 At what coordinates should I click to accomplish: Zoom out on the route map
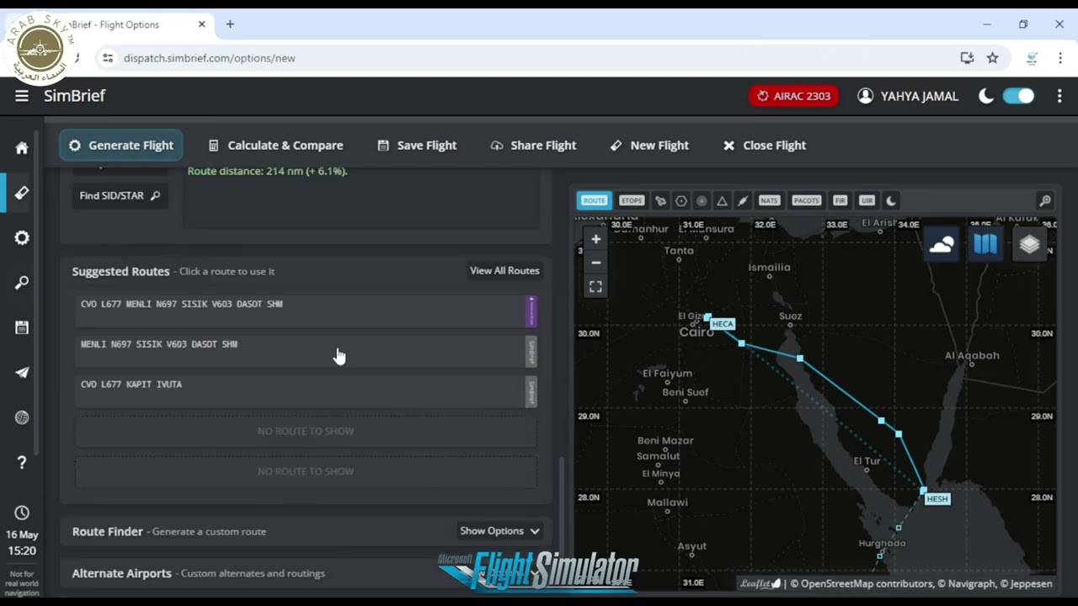[595, 263]
